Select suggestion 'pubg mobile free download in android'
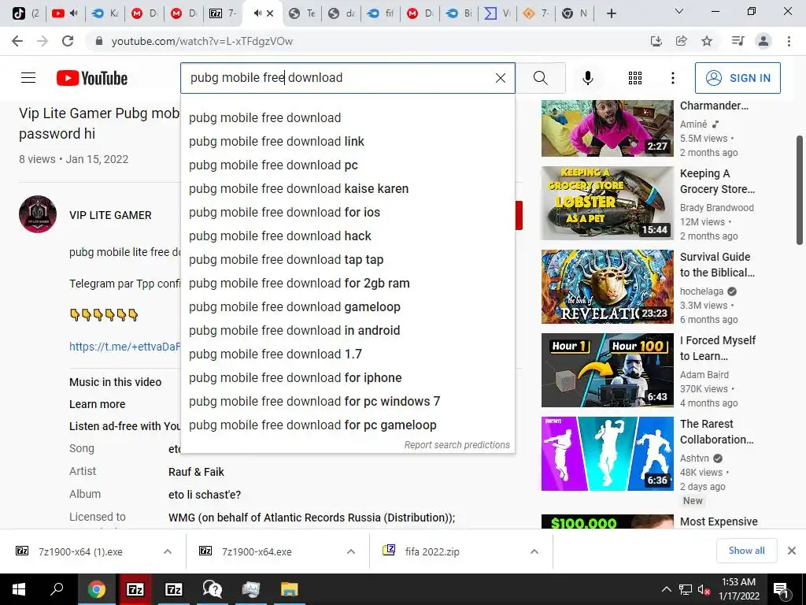The height and width of the screenshot is (605, 806). click(x=347, y=331)
